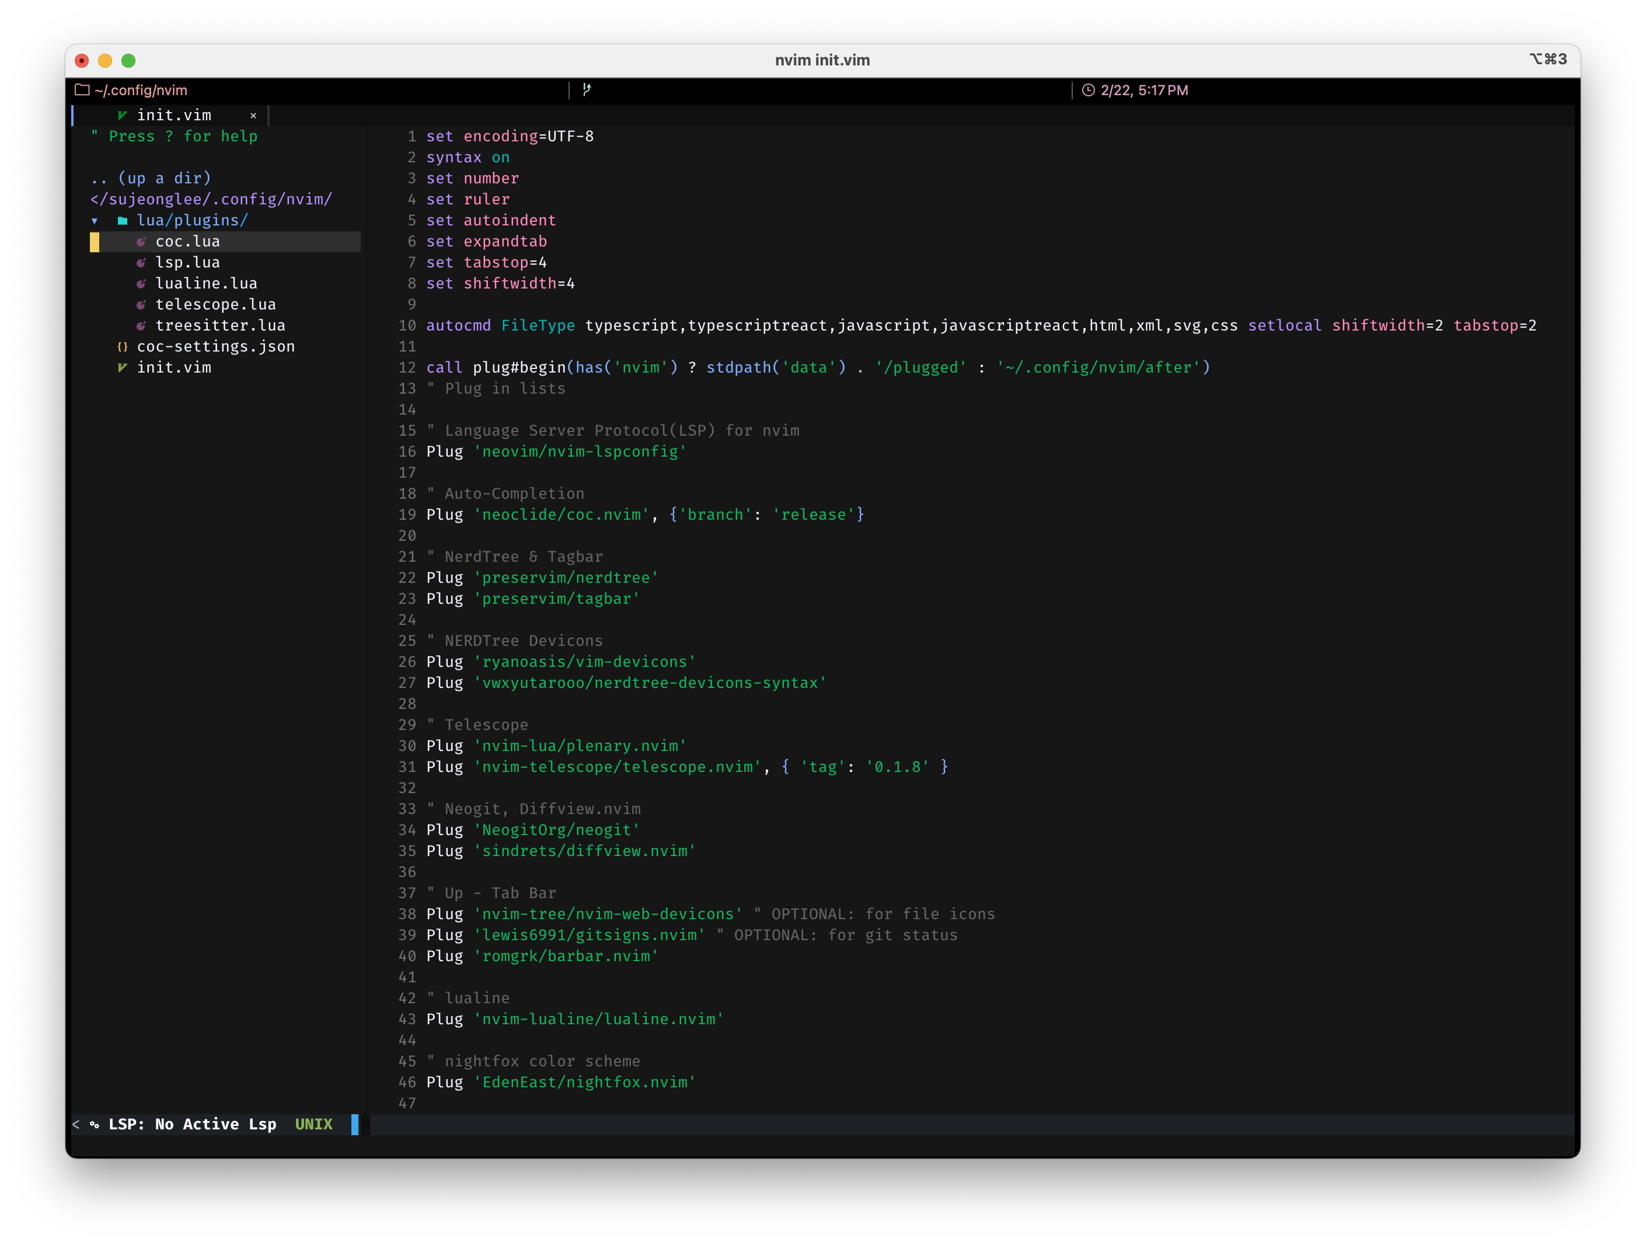
Task: Collapse the lua/plugins folder arrow
Action: (95, 220)
